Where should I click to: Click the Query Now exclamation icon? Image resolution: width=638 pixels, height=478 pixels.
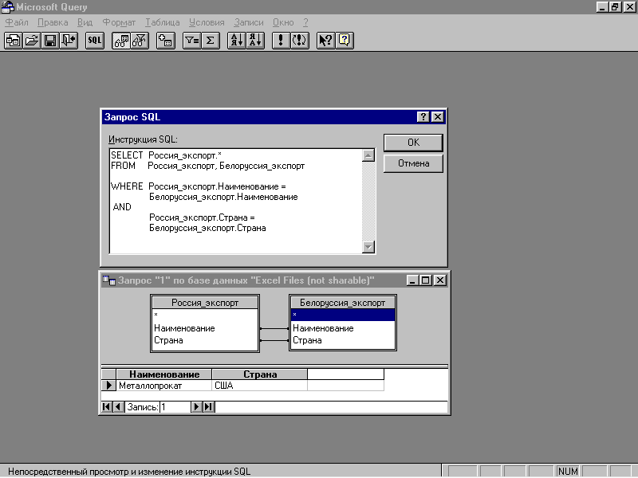(x=281, y=41)
